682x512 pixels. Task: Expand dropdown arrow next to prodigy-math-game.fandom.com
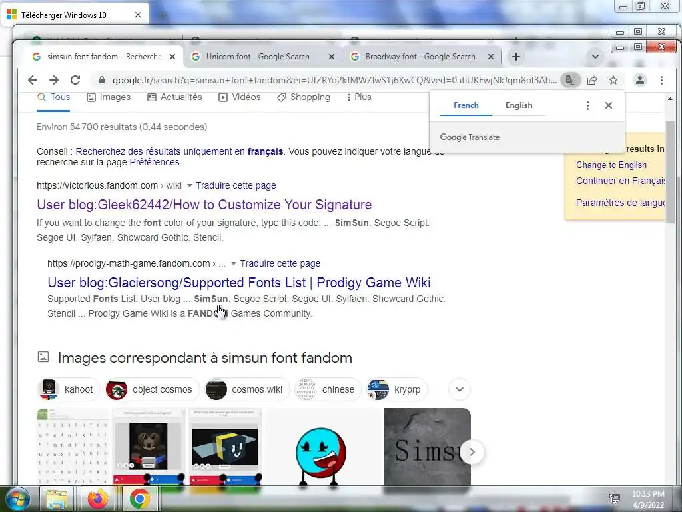(234, 263)
